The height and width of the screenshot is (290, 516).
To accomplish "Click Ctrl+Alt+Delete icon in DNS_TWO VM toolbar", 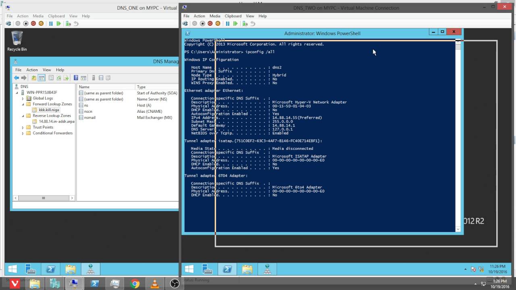I will click(186, 24).
